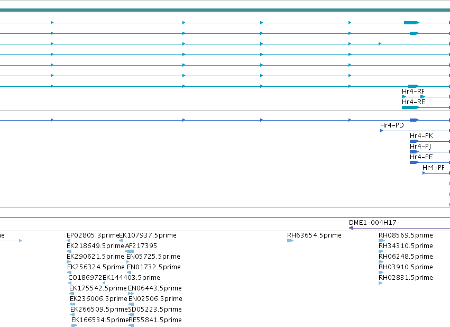Click EST label EN06443.5prime
The image size is (450, 328).
(x=155, y=288)
